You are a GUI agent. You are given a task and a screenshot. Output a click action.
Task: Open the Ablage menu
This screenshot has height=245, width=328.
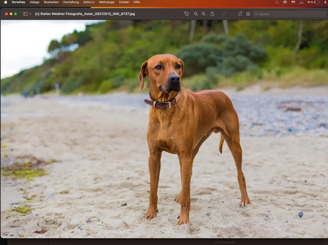pos(35,2)
